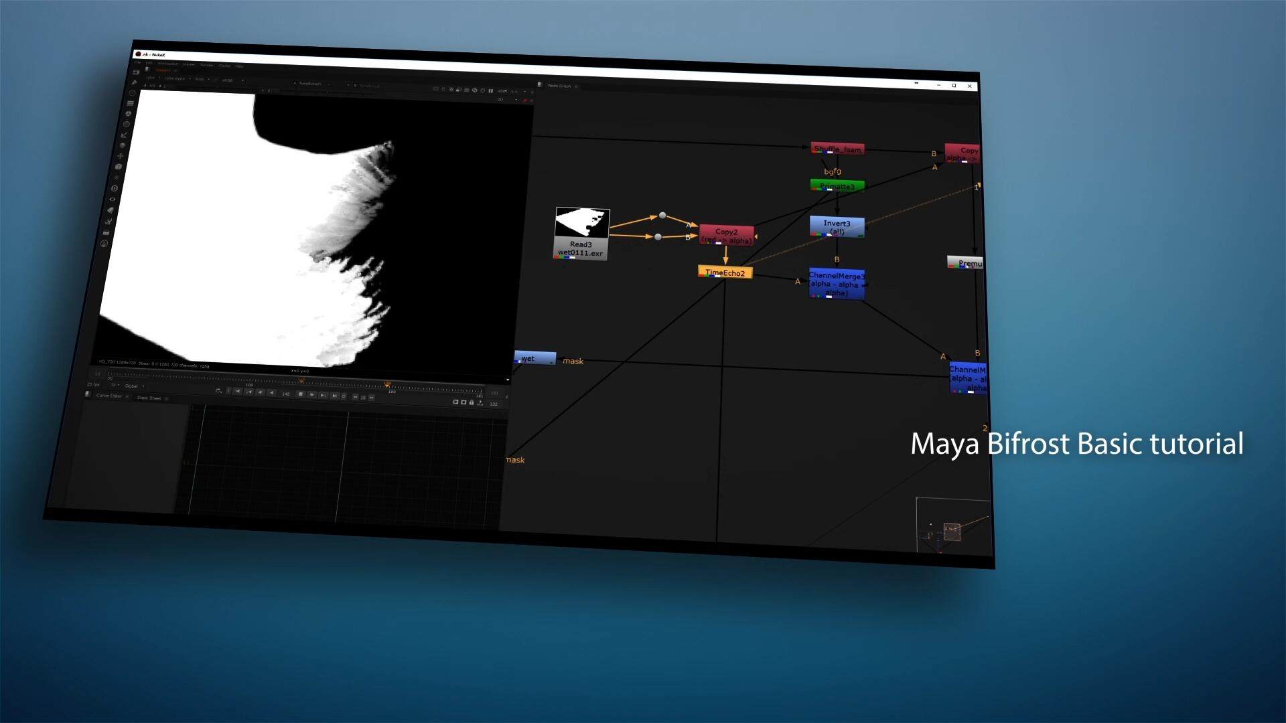The image size is (1286, 723).
Task: Click the Read3 wet0111.exr thumbnail
Action: [x=581, y=223]
